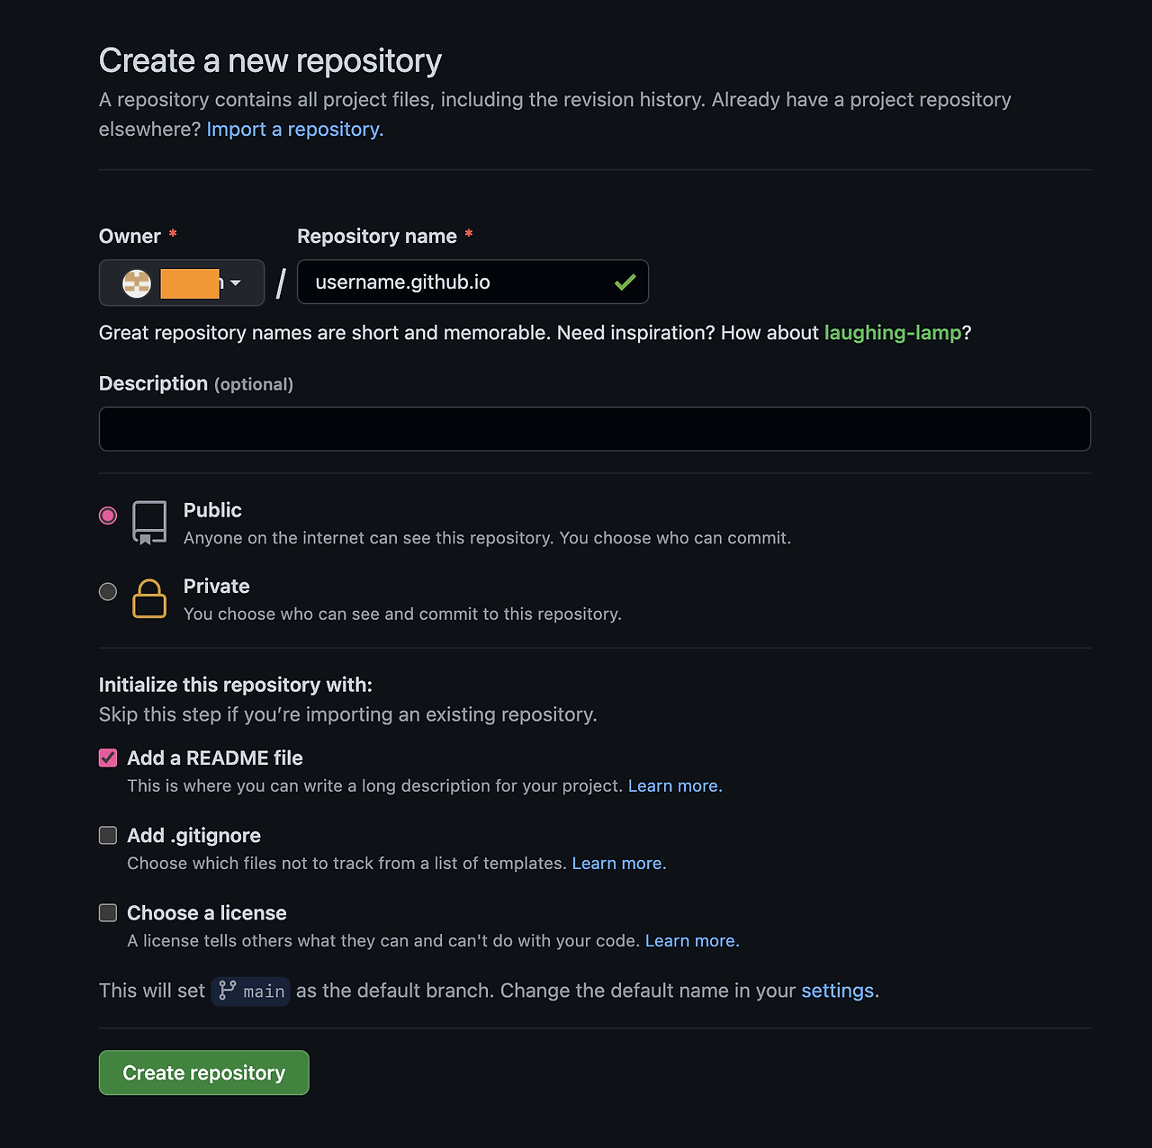Screen dimensions: 1152x1148
Task: Open the Owner dropdown arrow
Action: point(236,283)
